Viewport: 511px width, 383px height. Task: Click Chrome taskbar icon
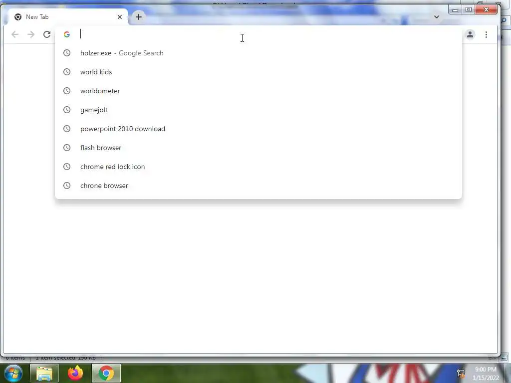106,373
